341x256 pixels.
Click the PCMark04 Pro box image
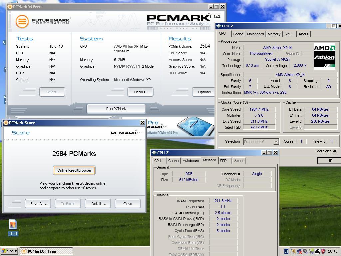tap(196, 126)
